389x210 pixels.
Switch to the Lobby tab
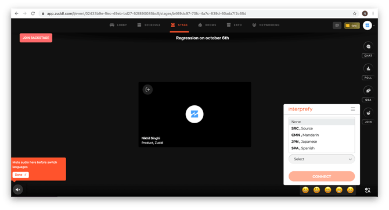118,25
